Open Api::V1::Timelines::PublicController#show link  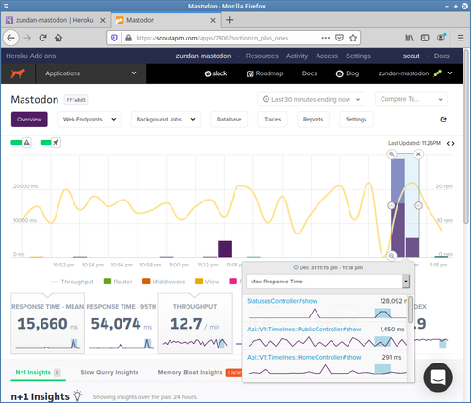[x=304, y=330]
